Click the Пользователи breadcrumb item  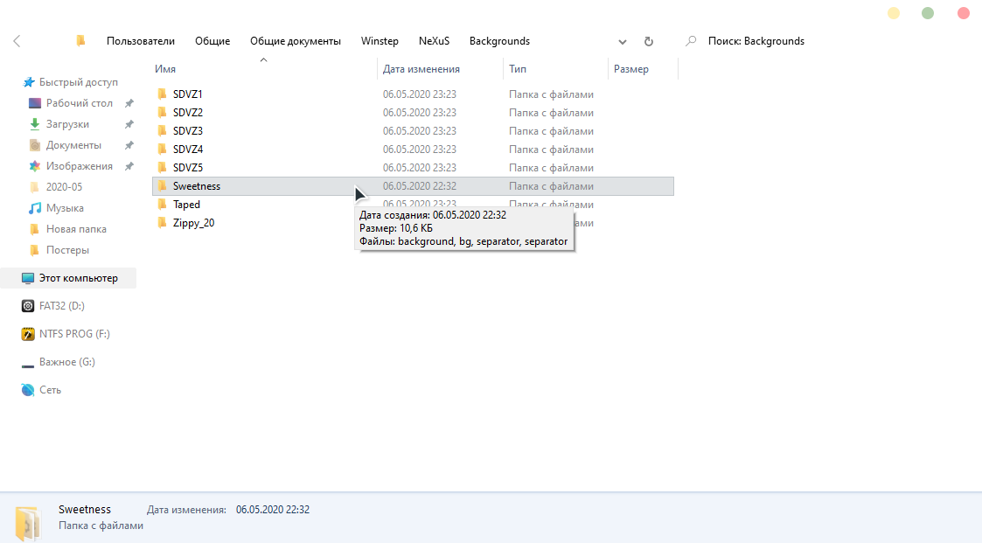140,41
